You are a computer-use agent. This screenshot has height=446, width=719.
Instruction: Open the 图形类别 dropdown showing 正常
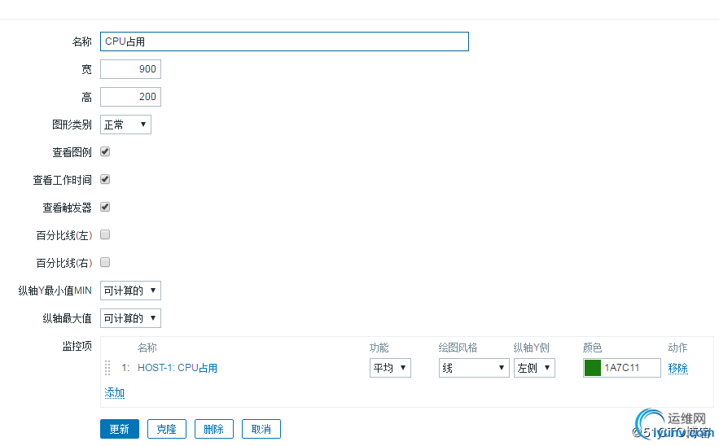pyautogui.click(x=125, y=125)
